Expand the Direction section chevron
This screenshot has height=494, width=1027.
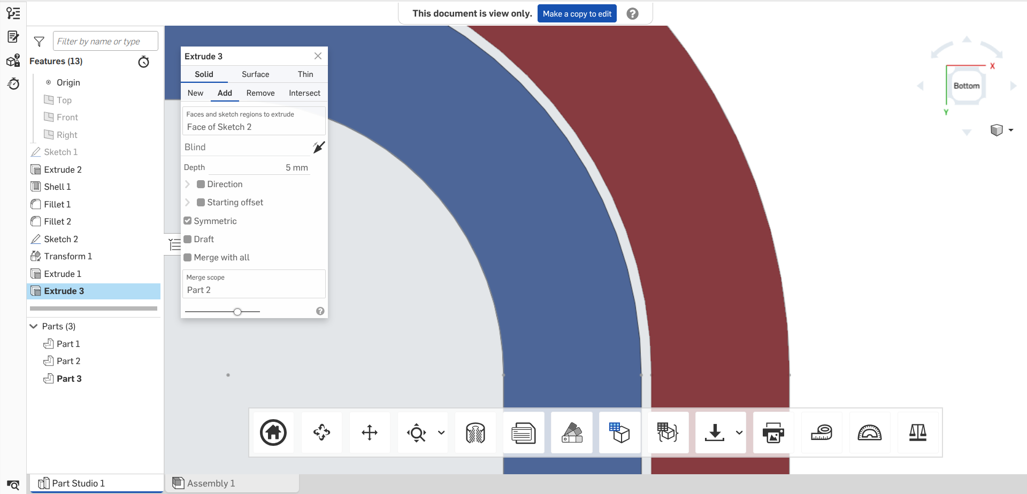tap(188, 184)
